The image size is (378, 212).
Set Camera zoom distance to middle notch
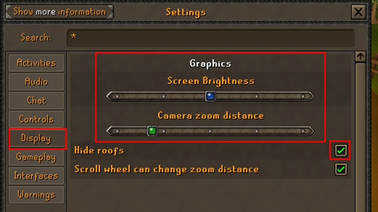210,131
